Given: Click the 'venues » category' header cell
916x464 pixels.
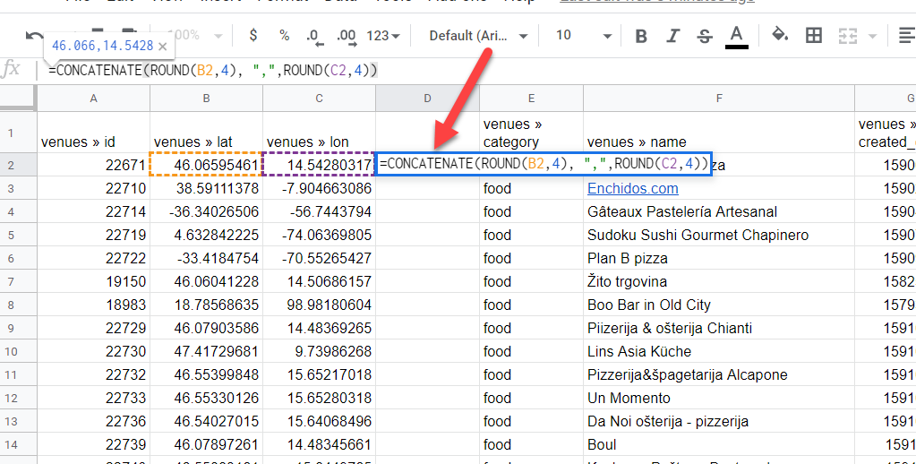Looking at the screenshot, I should click(531, 133).
